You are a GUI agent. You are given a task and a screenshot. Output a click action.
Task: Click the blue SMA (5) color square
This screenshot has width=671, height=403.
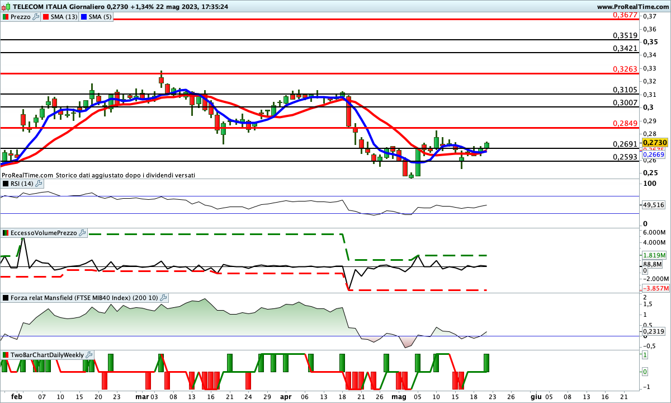84,17
